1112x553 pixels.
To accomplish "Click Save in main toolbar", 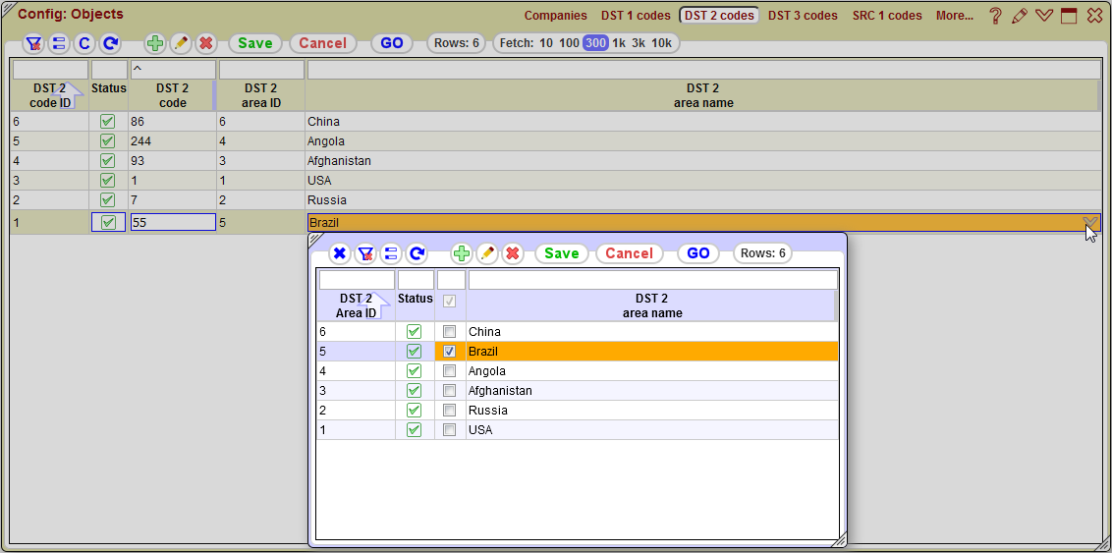I will (x=255, y=43).
